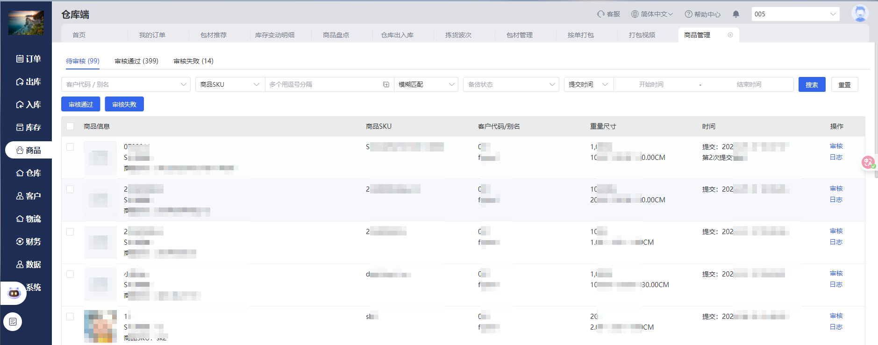Screen dimensions: 878x345
Task: Click the floating translate icon on right edge
Action: point(868,162)
